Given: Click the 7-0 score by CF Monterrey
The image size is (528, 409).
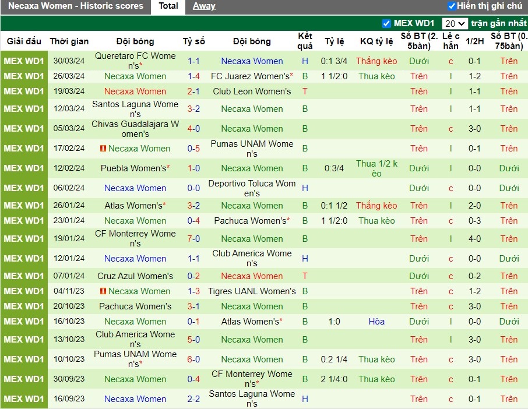Looking at the screenshot, I should pos(193,239).
